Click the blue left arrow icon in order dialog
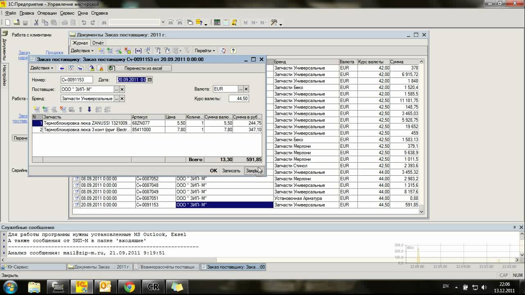Viewport: 525px width, 295px height. tap(62, 68)
